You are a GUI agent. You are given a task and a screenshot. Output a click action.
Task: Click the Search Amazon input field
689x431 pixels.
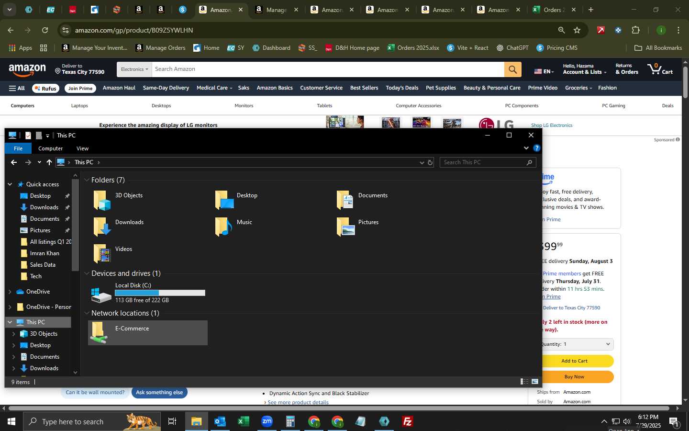coord(328,69)
